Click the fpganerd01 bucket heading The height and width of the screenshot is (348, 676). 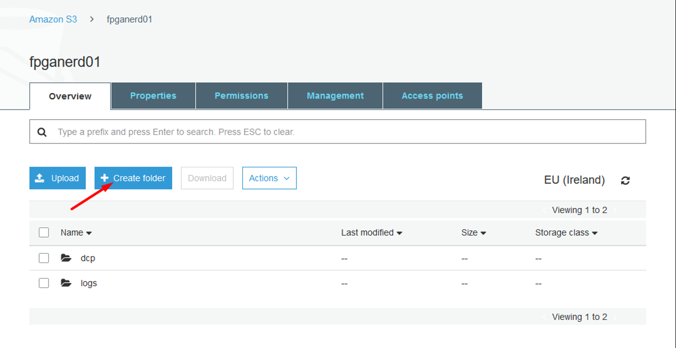click(65, 62)
